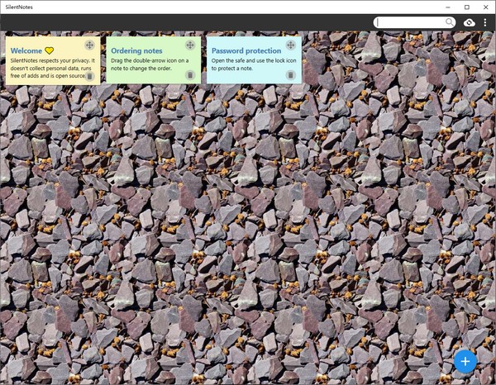Add a new note with plus button
The image size is (496, 385).
coord(465,361)
